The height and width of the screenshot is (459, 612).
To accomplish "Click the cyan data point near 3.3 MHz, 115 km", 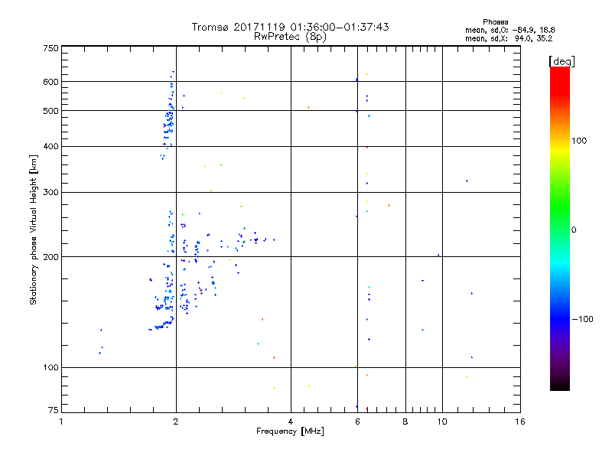I will [258, 343].
